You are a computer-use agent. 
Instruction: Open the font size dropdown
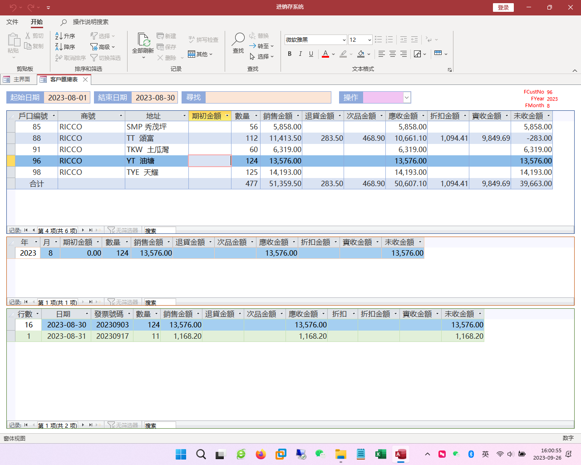pos(369,40)
